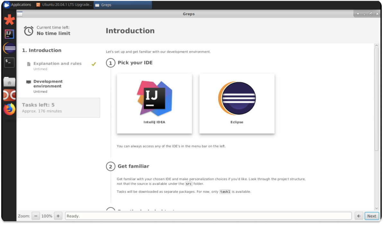Click the 'Pick your IDE' heading

135,63
